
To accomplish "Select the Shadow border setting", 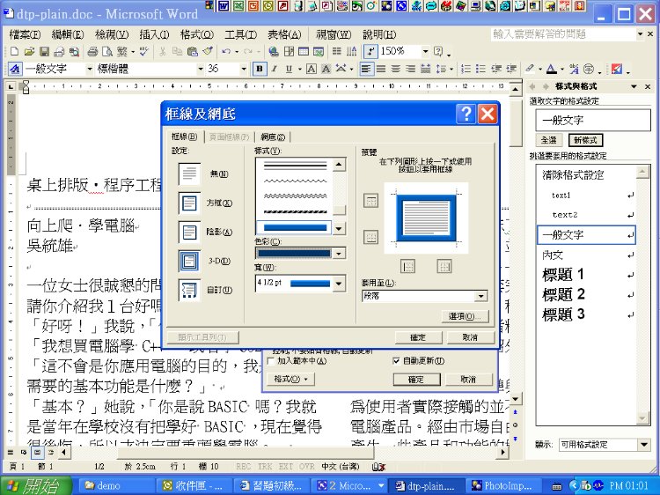I will coord(189,233).
